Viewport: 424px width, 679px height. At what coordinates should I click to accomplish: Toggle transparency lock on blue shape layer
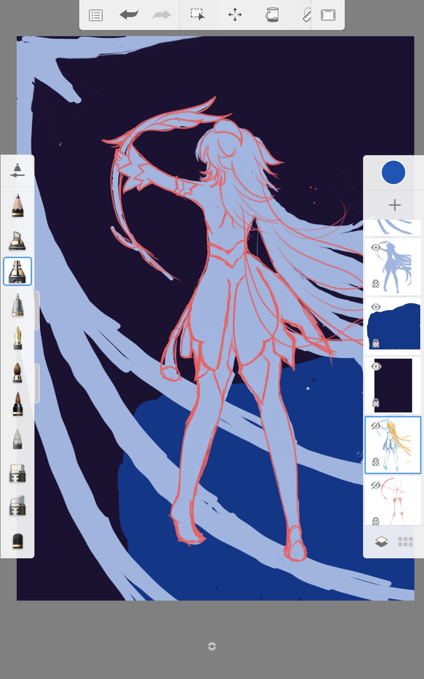pos(376,343)
